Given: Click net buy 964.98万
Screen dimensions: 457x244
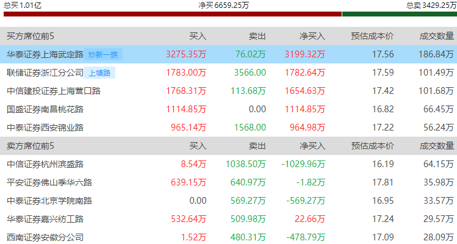Looking at the screenshot, I should pyautogui.click(x=308, y=127).
